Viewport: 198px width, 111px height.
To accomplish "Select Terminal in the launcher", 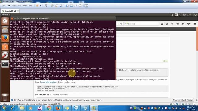I will click(5, 64).
